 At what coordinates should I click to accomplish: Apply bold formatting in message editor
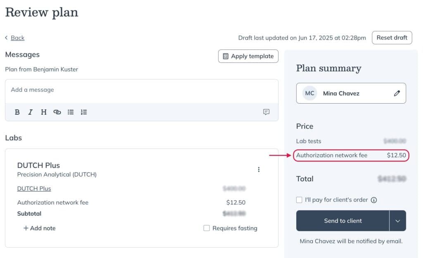[17, 112]
